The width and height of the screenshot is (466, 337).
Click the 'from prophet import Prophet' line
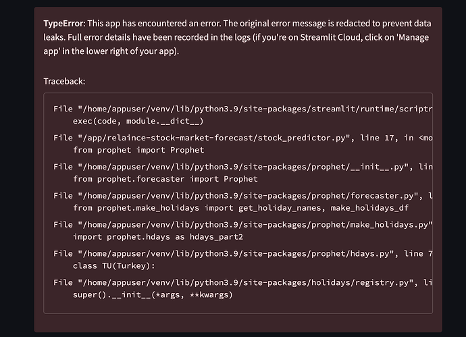coord(138,150)
